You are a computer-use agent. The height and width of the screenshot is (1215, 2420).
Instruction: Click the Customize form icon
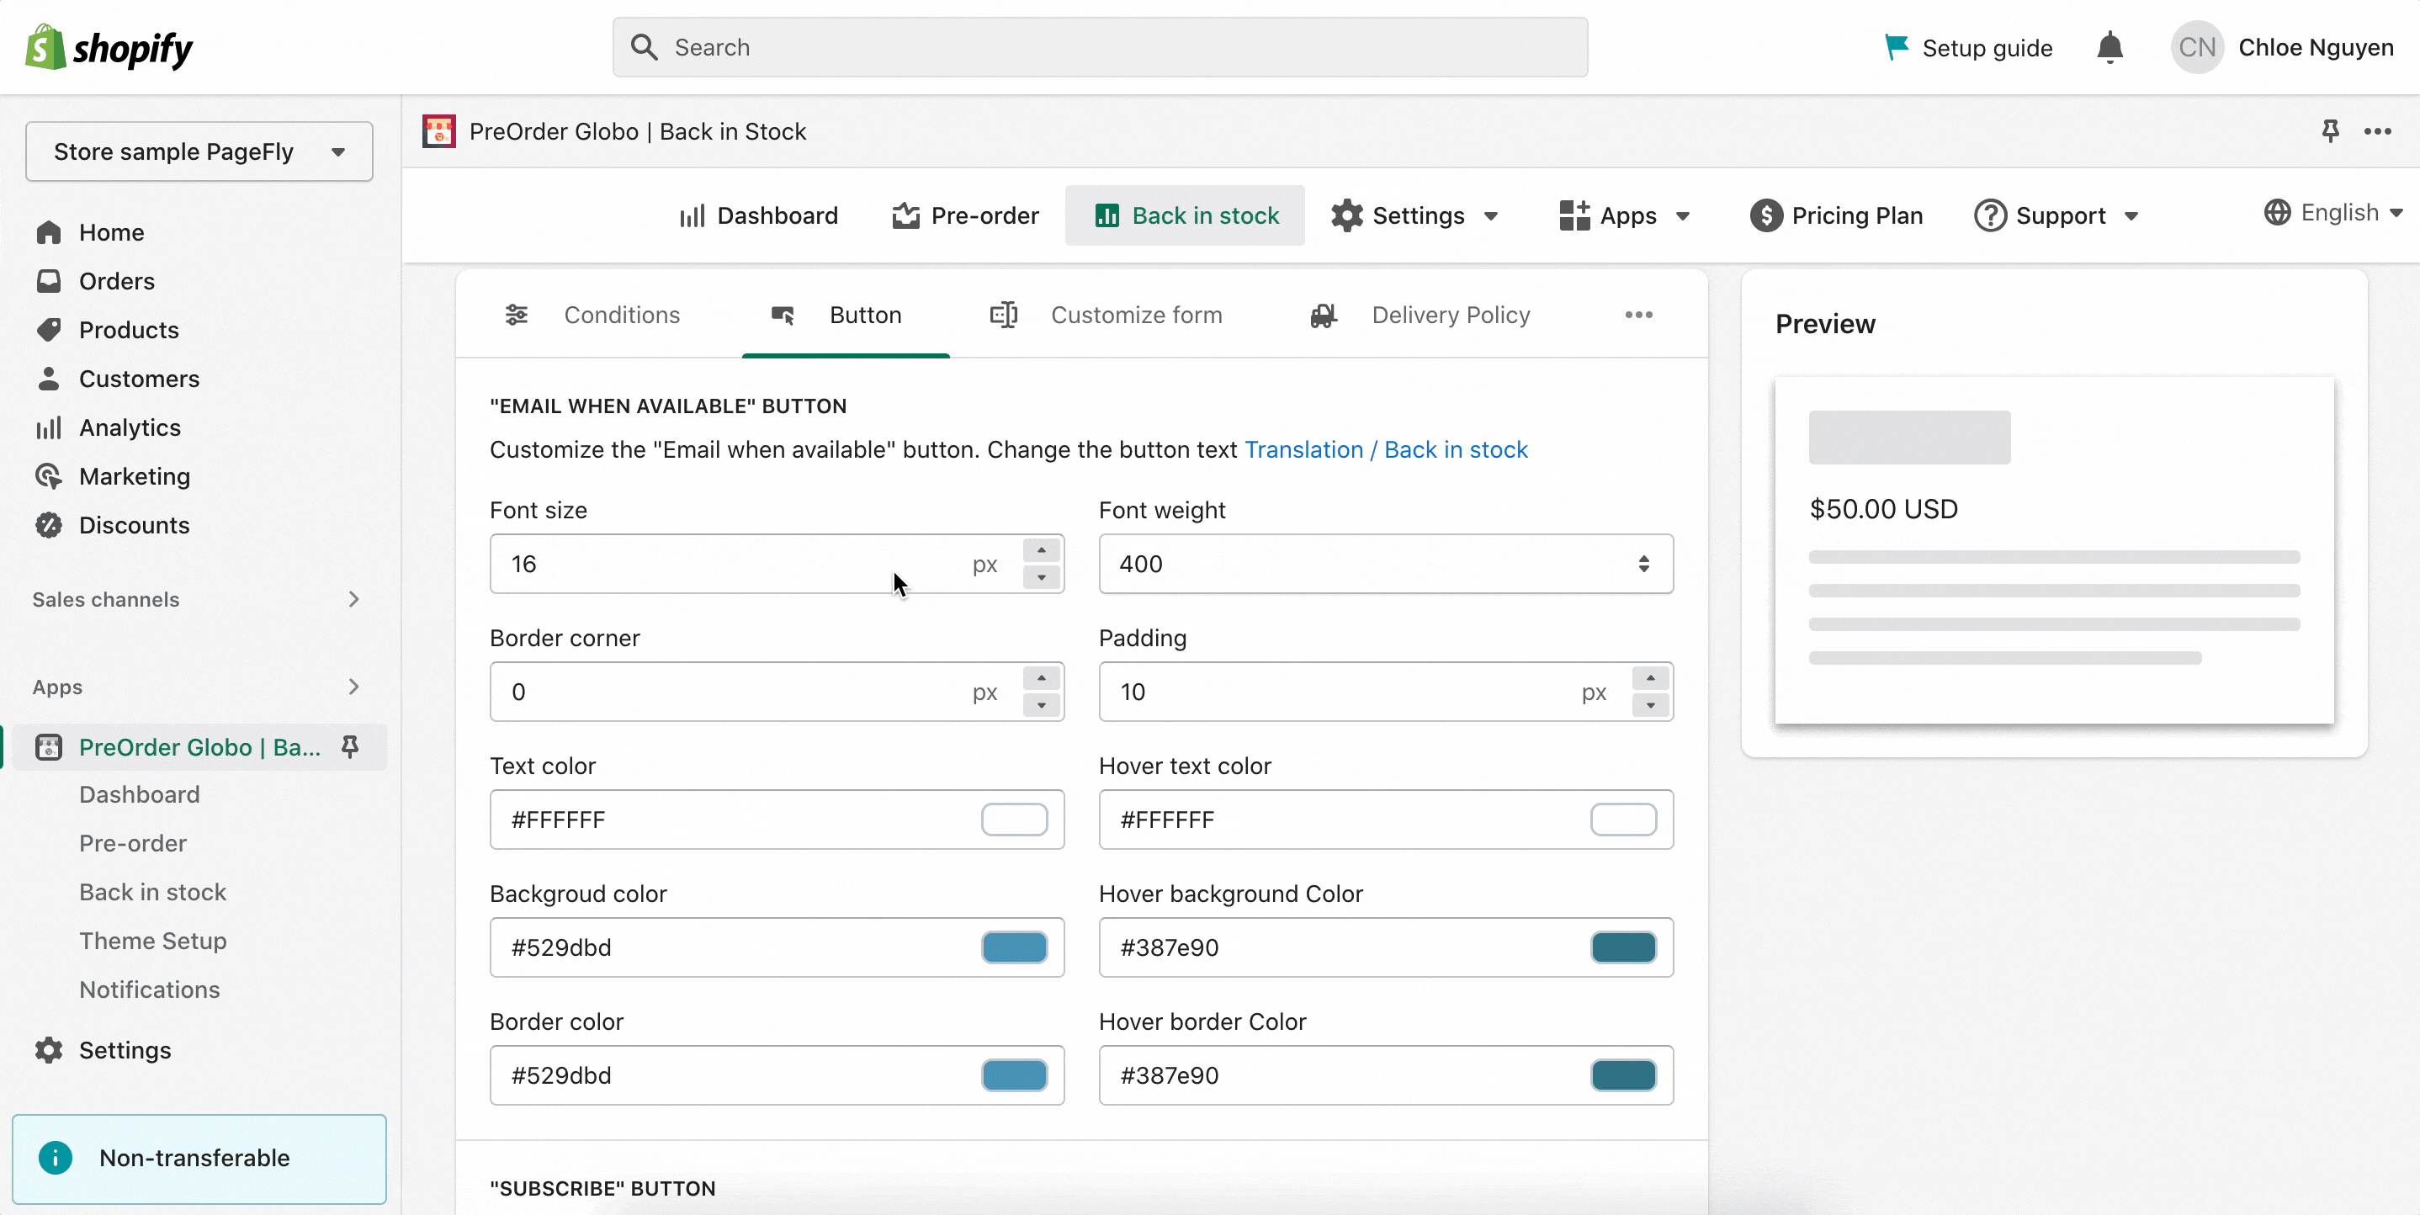coord(1004,315)
